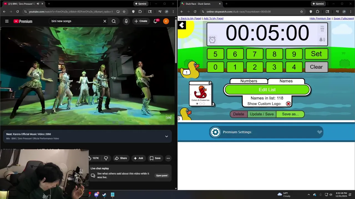Click Hide Premium Bar link
Viewport: 355px width, 199px height.
(320, 19)
